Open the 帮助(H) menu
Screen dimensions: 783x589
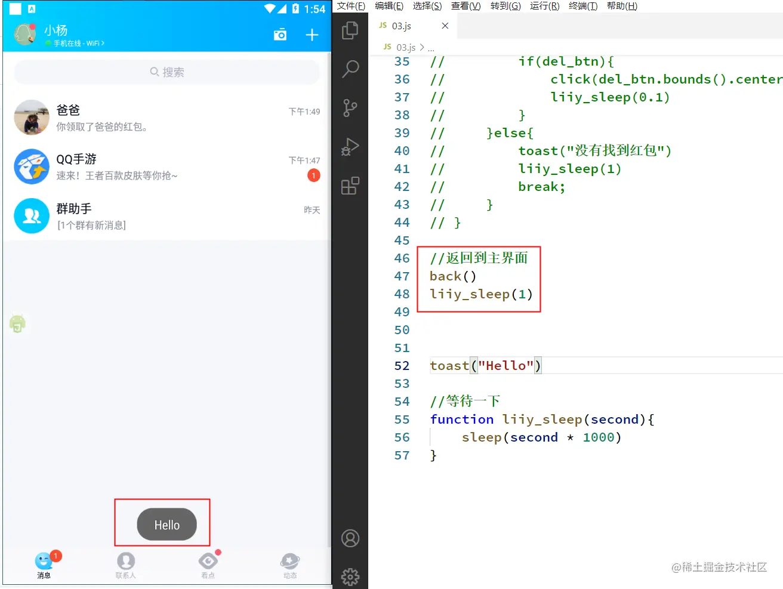[x=622, y=6]
